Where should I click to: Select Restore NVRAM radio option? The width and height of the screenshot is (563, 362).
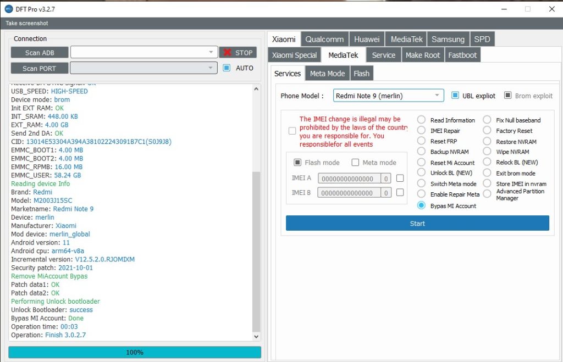click(487, 141)
